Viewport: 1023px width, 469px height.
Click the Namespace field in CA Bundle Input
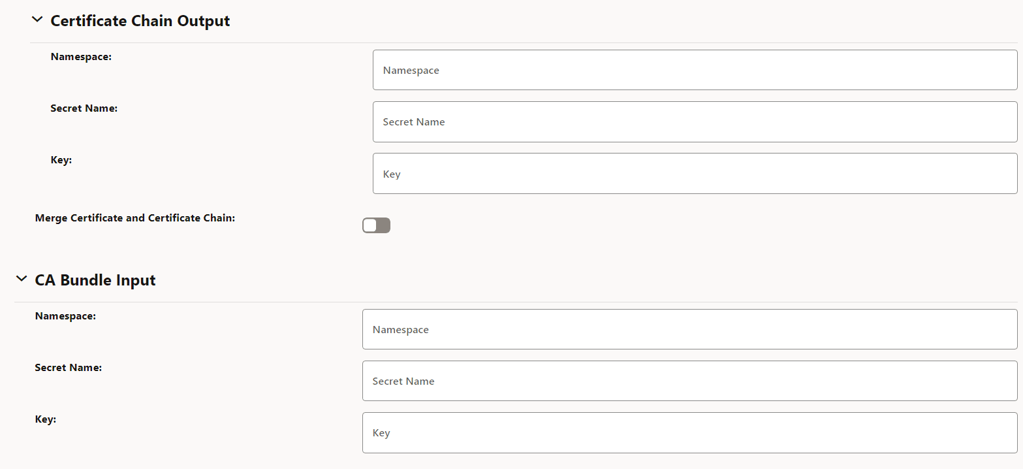(x=689, y=329)
